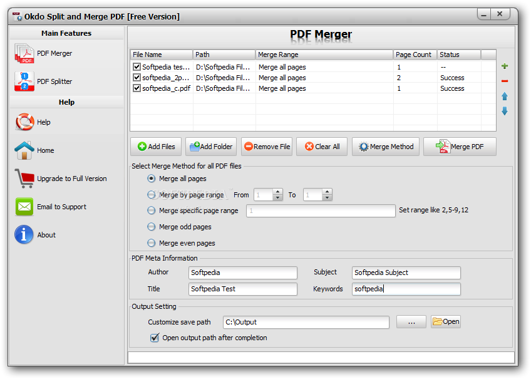Click the Status column header
Viewport: 531px width, 379px height.
pyautogui.click(x=459, y=55)
